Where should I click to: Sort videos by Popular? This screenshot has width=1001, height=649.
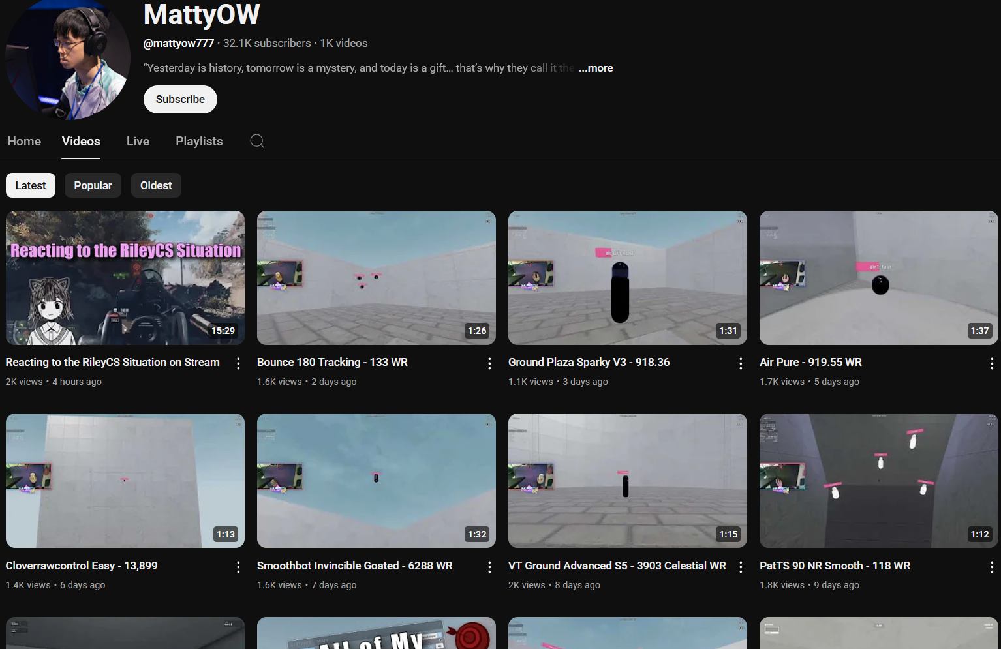[x=93, y=185]
